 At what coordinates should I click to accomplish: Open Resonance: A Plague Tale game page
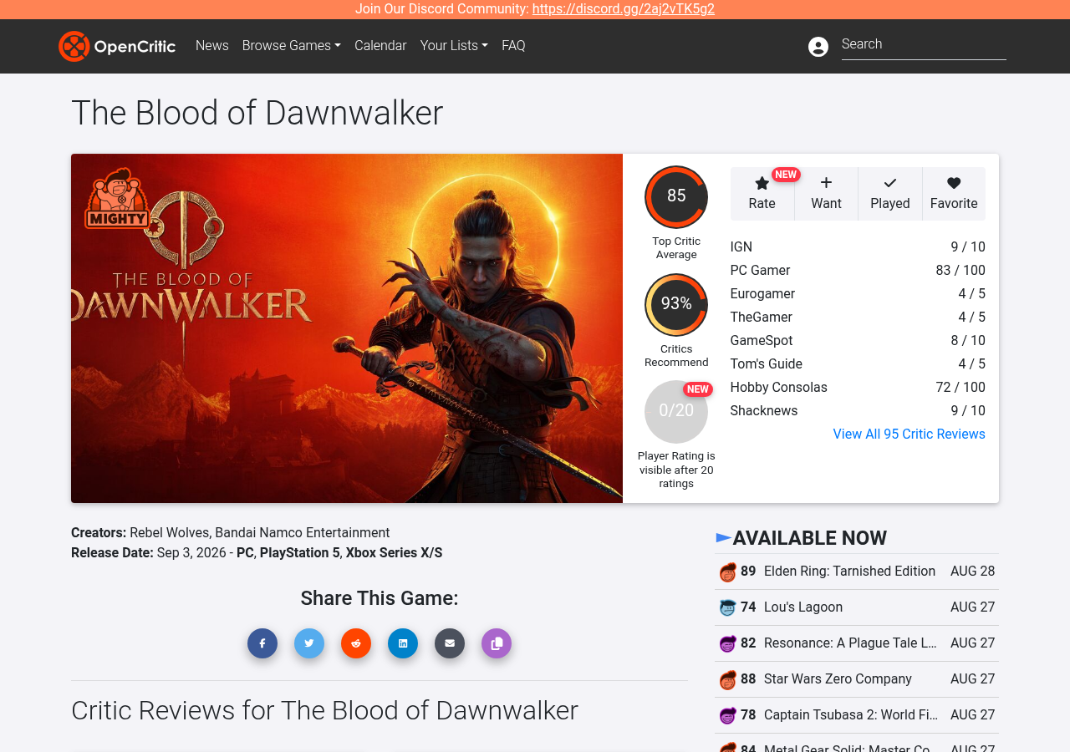(x=850, y=643)
